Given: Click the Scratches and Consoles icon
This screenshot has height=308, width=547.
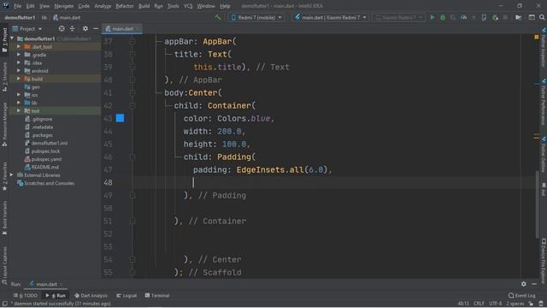Looking at the screenshot, I should point(21,183).
